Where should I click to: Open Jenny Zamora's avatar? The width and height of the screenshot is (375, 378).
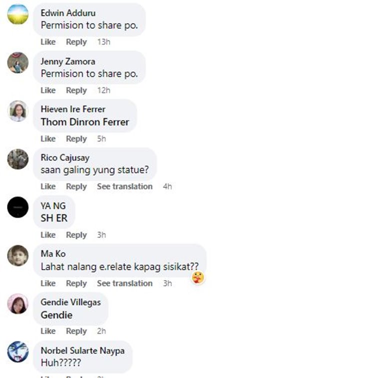click(18, 62)
